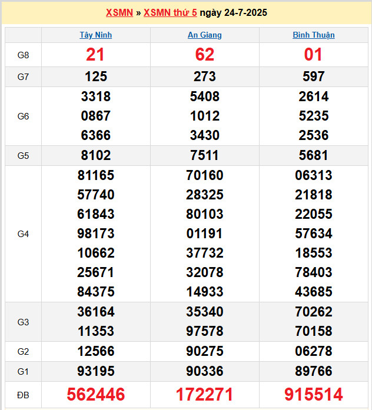Open the Bình Thuận province link
This screenshot has height=410, width=372.
pos(314,35)
